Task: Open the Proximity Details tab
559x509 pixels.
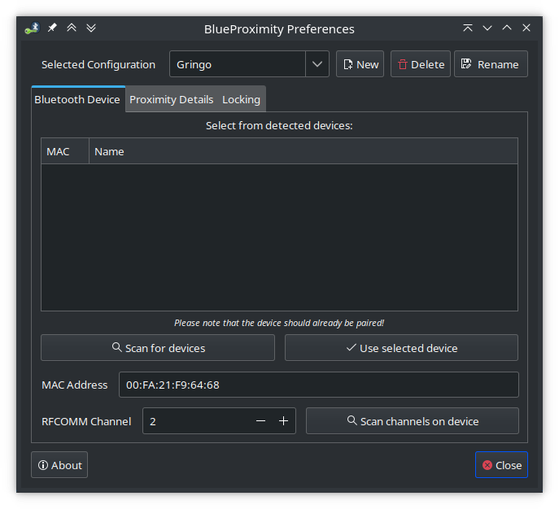Action: point(172,99)
